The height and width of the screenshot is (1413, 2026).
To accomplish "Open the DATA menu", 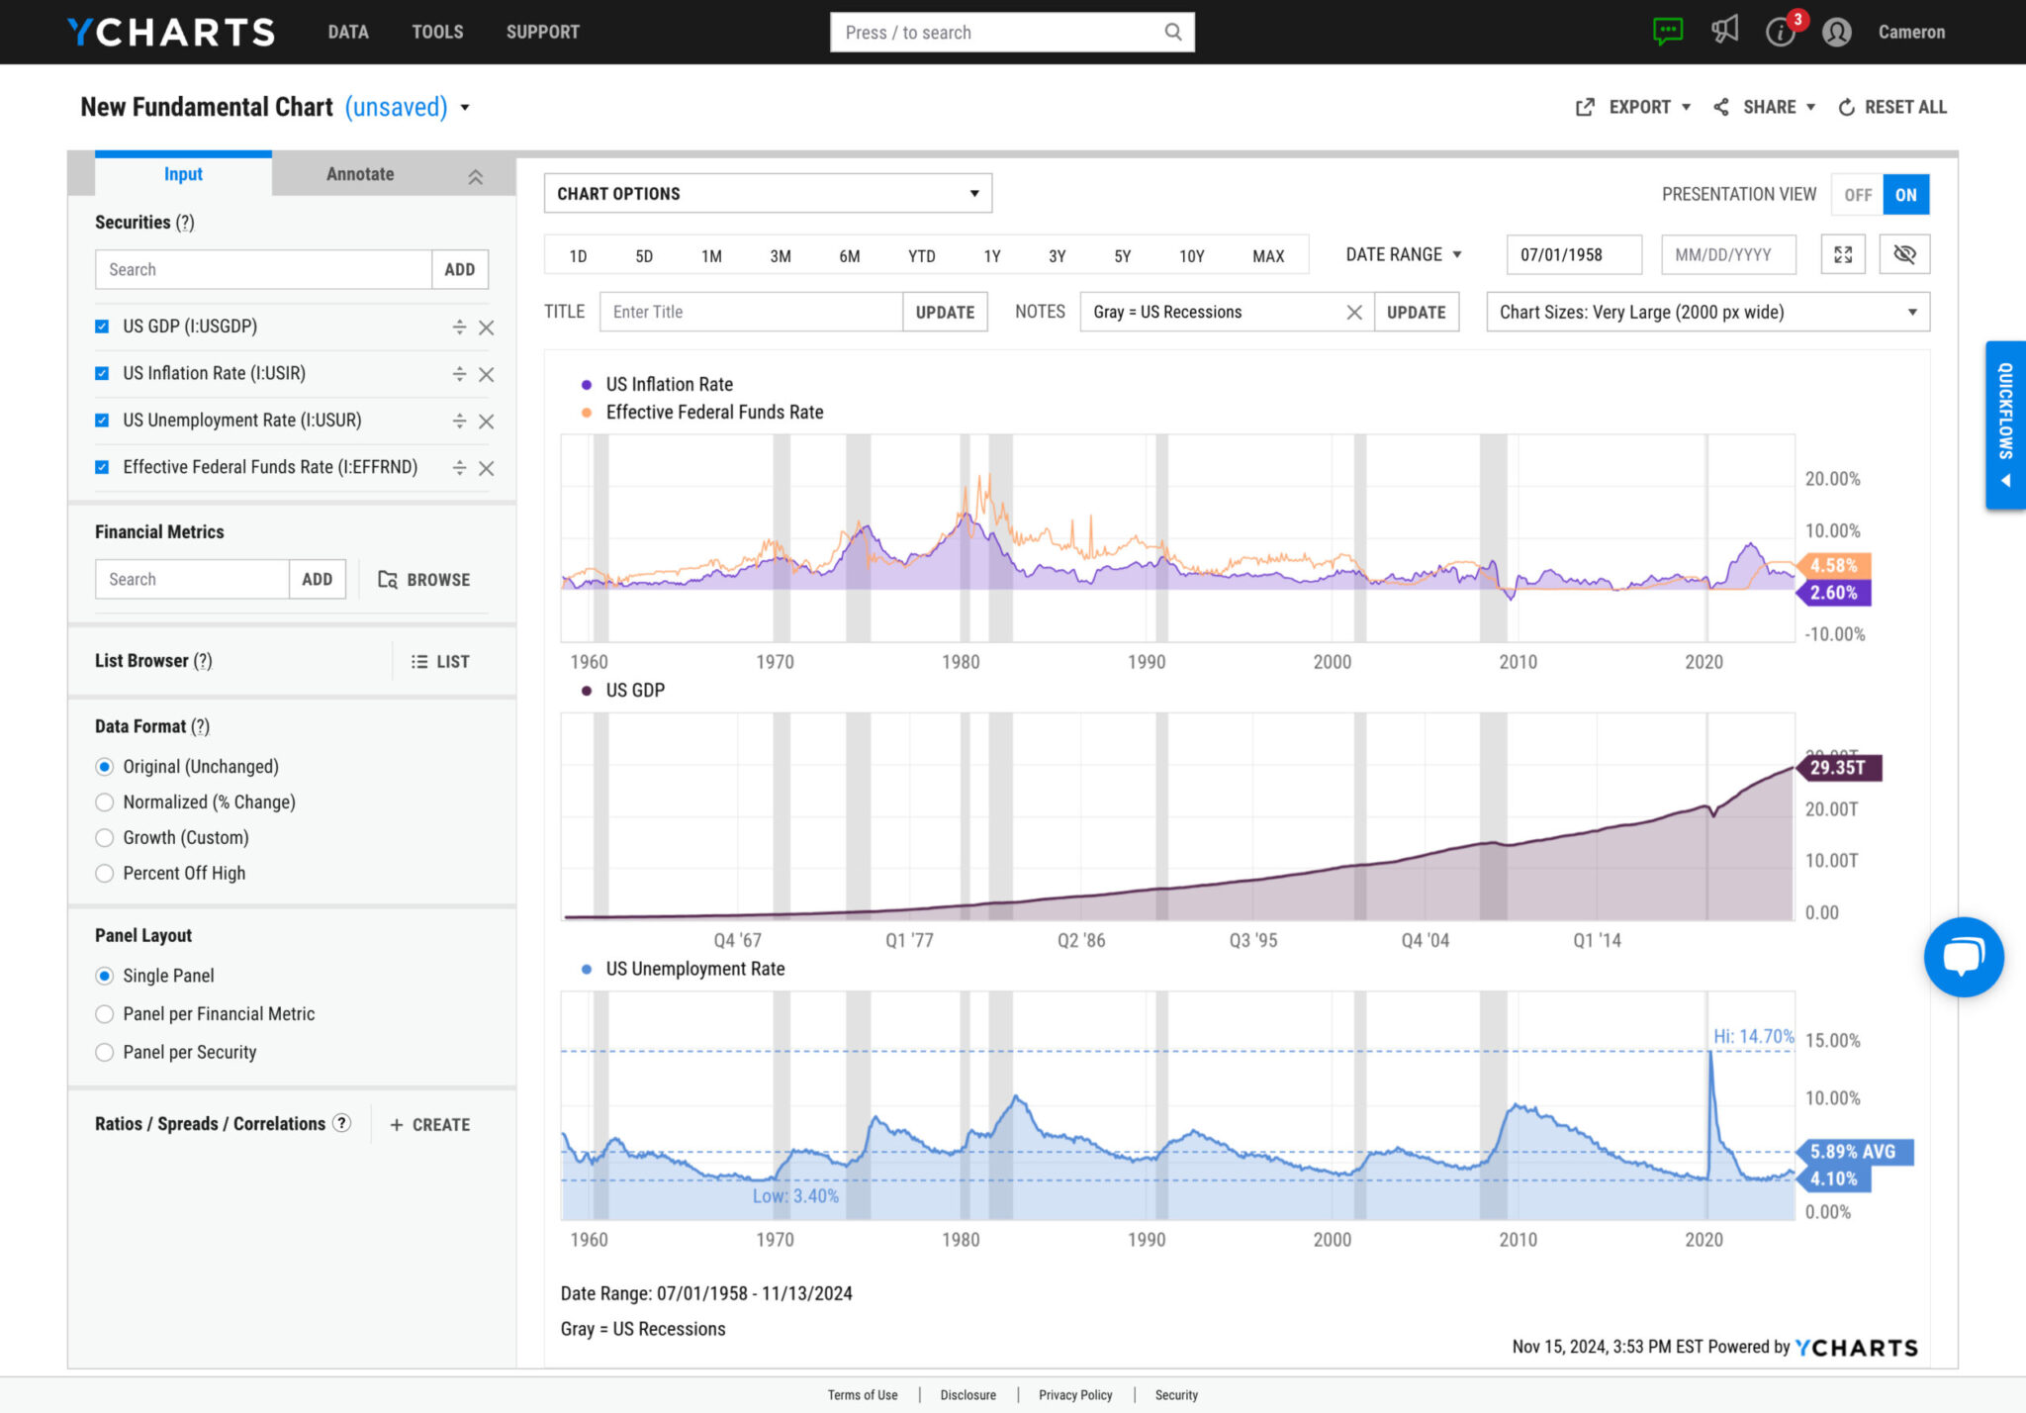I will point(347,31).
